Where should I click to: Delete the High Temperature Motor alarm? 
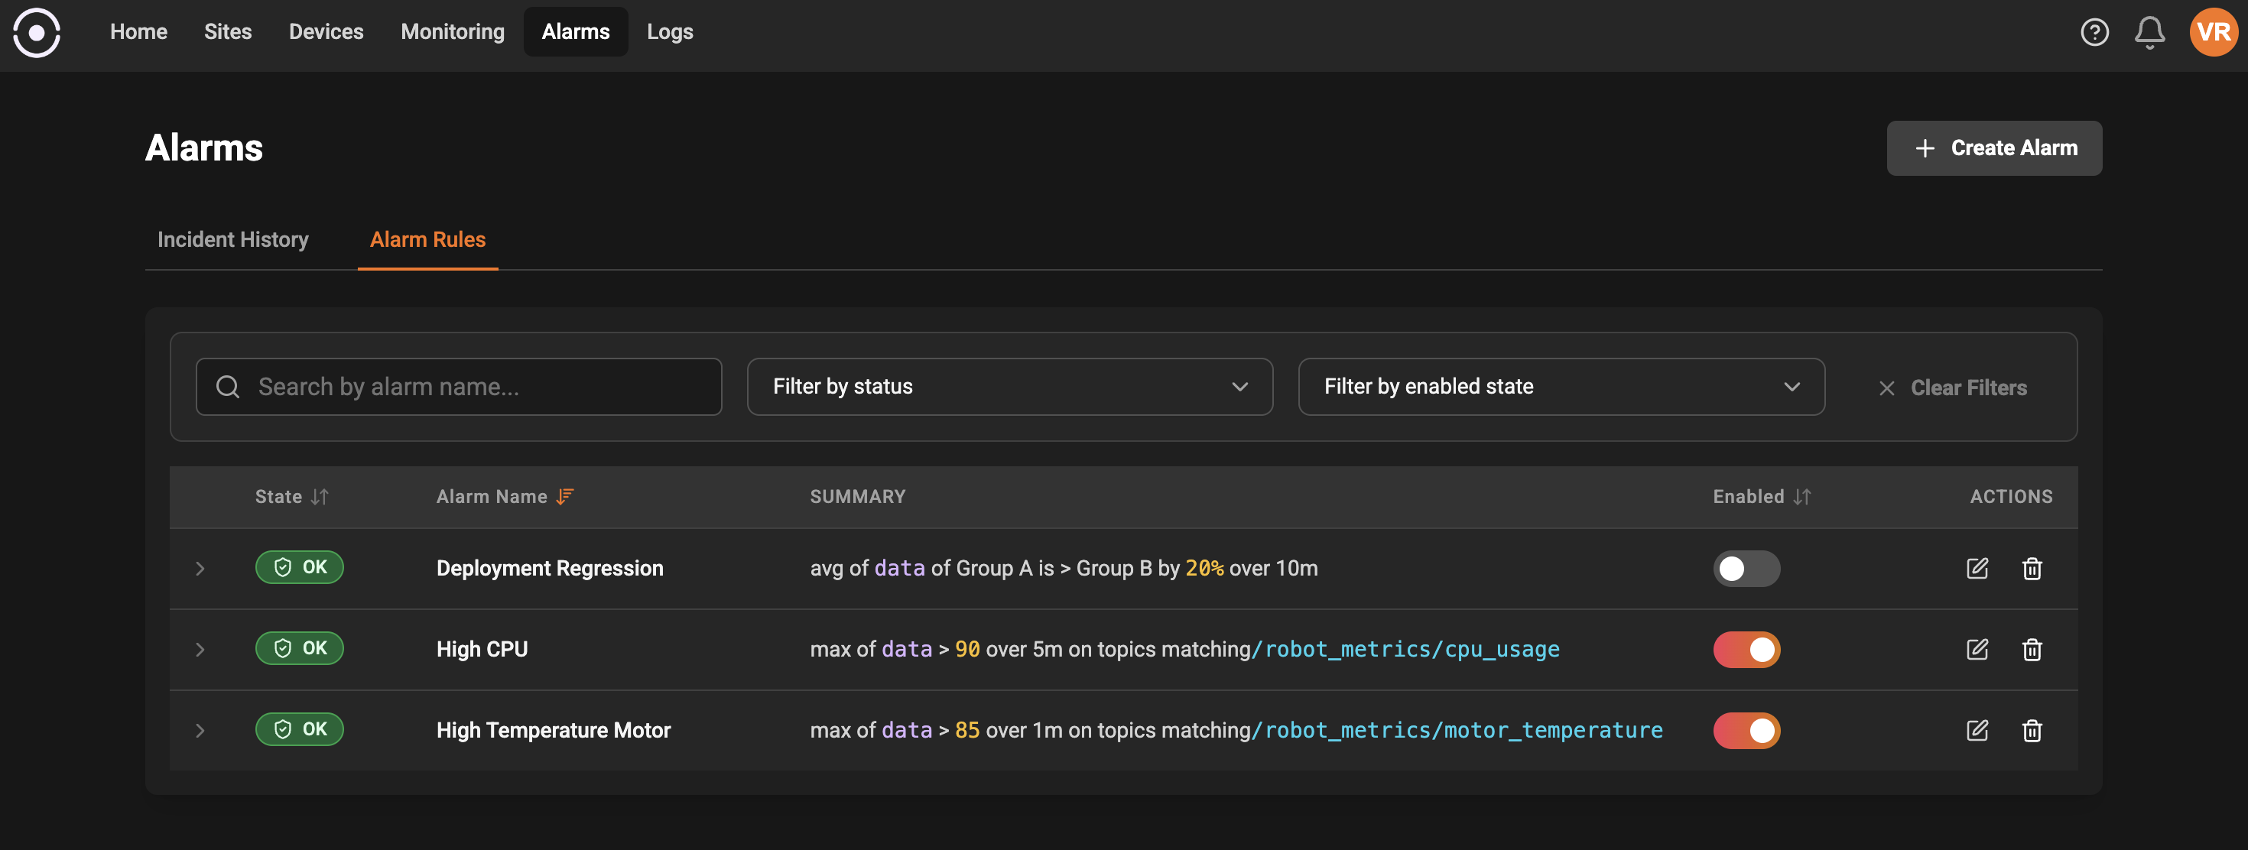[x=2032, y=731]
